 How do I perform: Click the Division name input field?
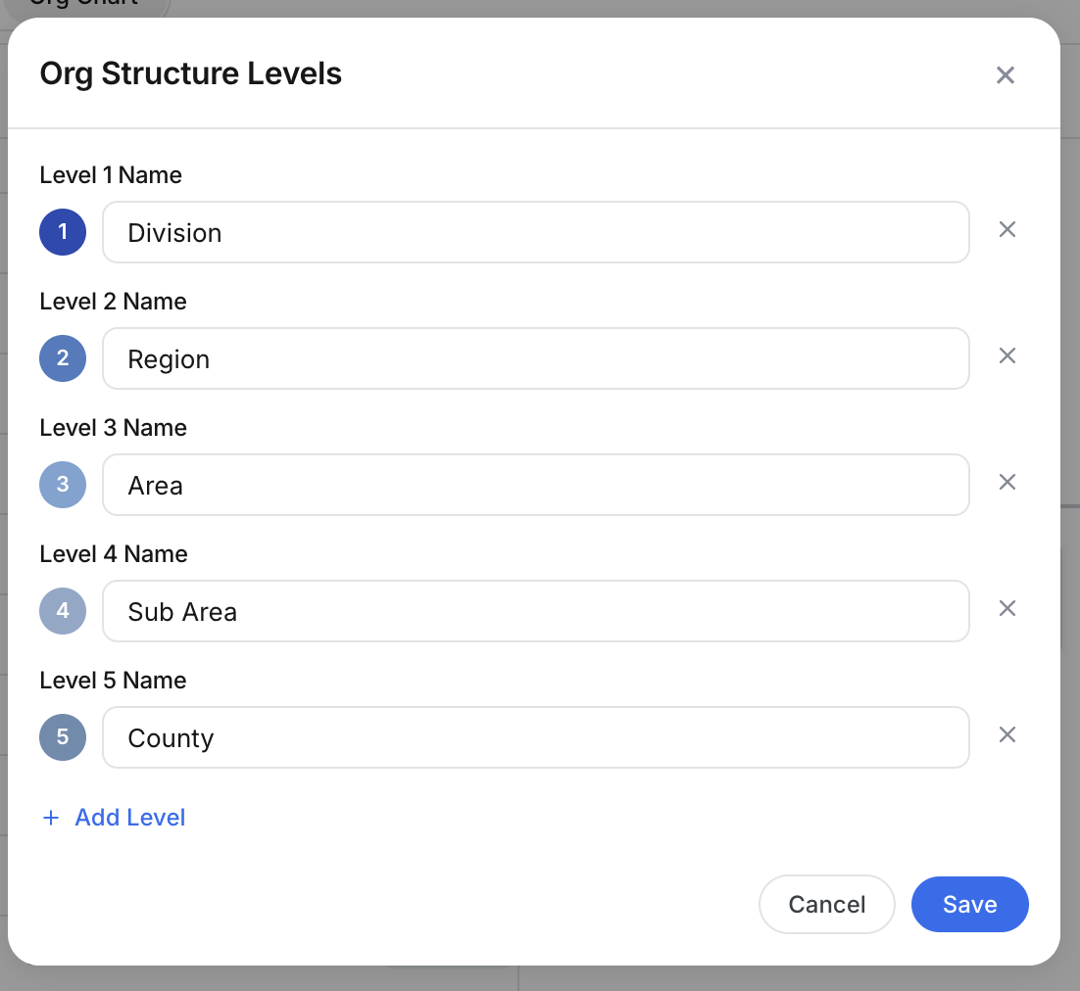(535, 232)
